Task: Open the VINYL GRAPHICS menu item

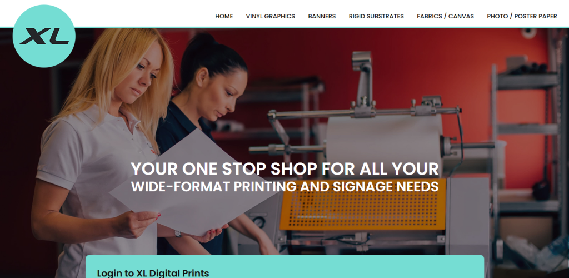Action: click(x=271, y=16)
